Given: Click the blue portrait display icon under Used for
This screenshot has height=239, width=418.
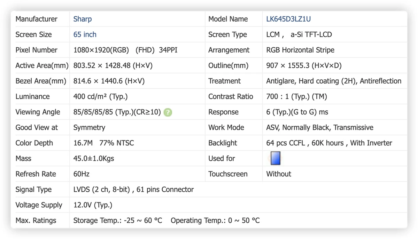Looking at the screenshot, I should 275,158.
